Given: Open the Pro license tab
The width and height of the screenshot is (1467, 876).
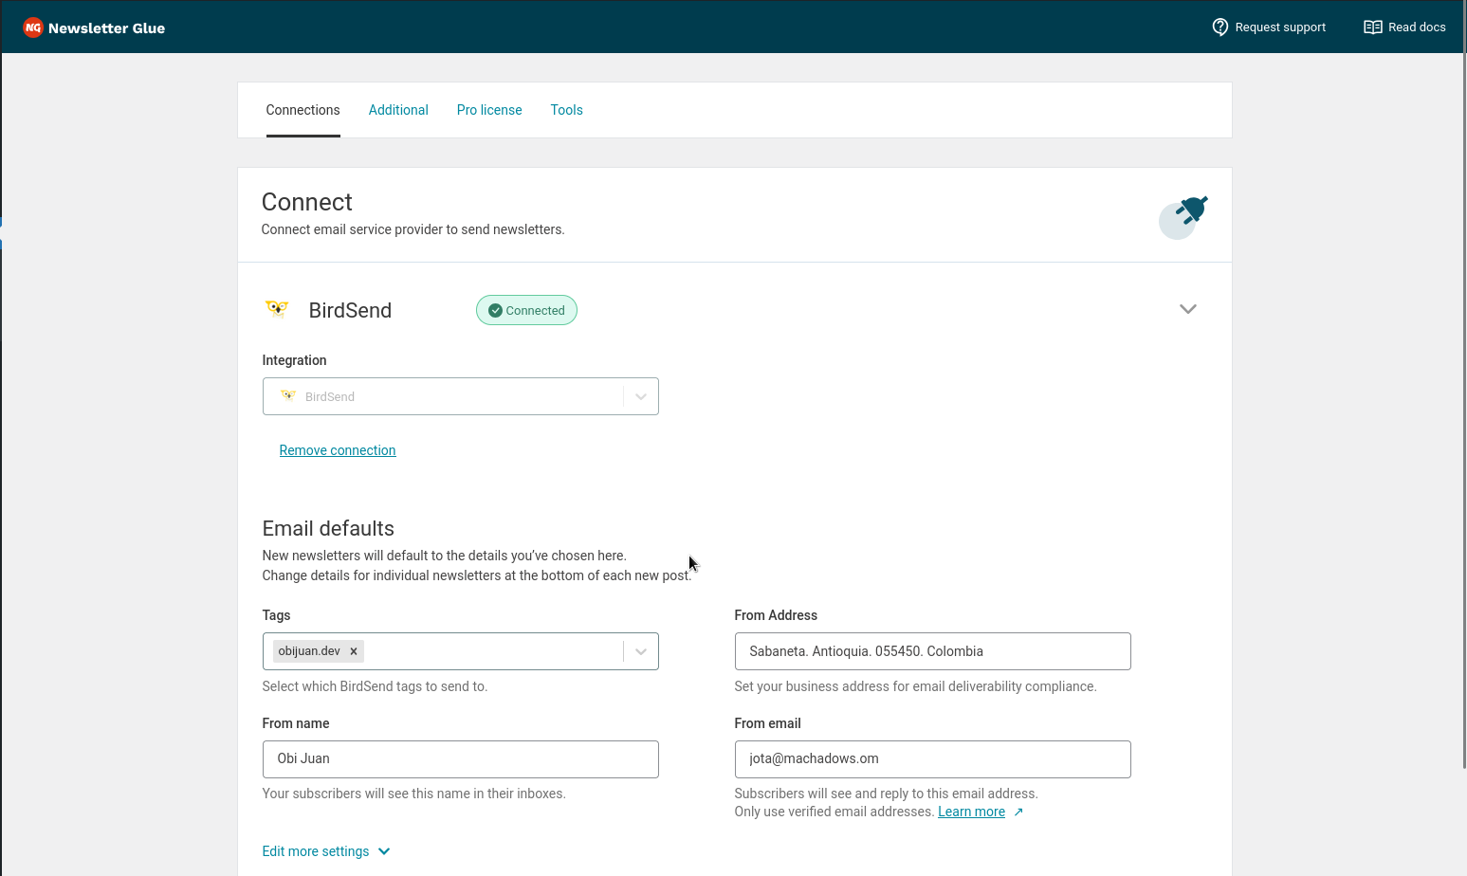Looking at the screenshot, I should point(489,110).
